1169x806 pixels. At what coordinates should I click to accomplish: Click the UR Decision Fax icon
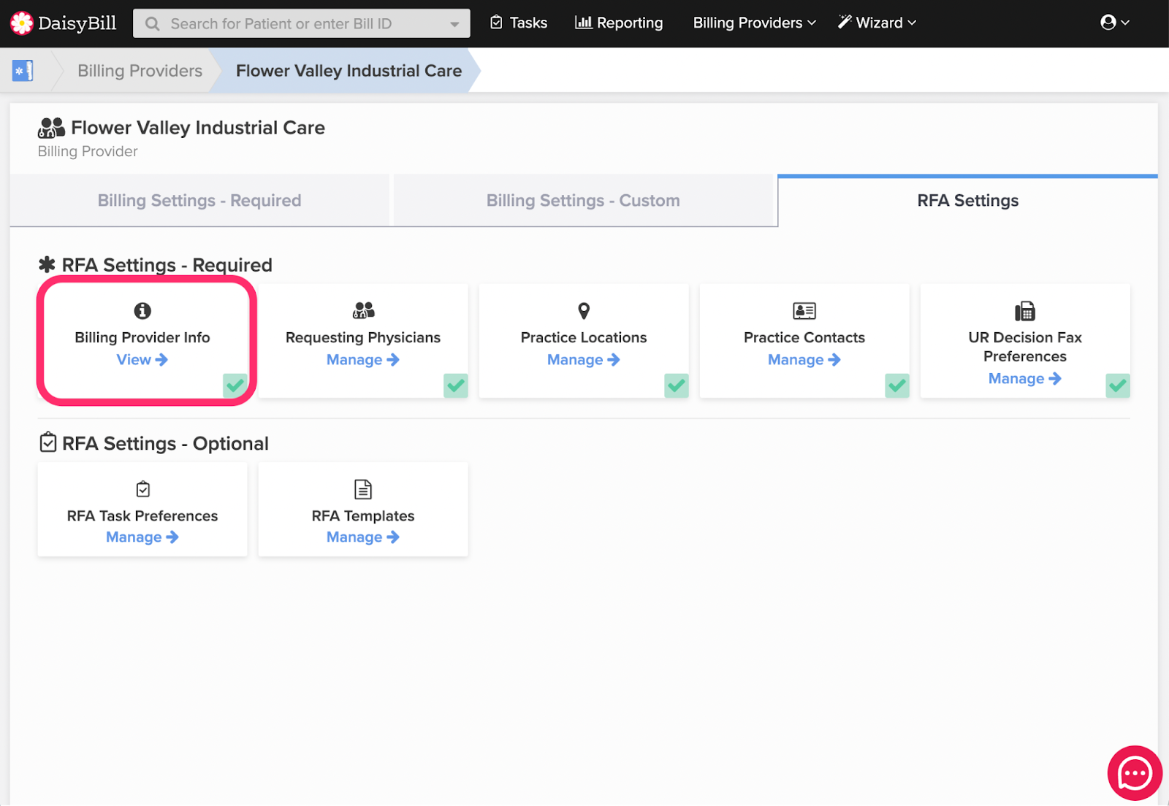pyautogui.click(x=1025, y=311)
